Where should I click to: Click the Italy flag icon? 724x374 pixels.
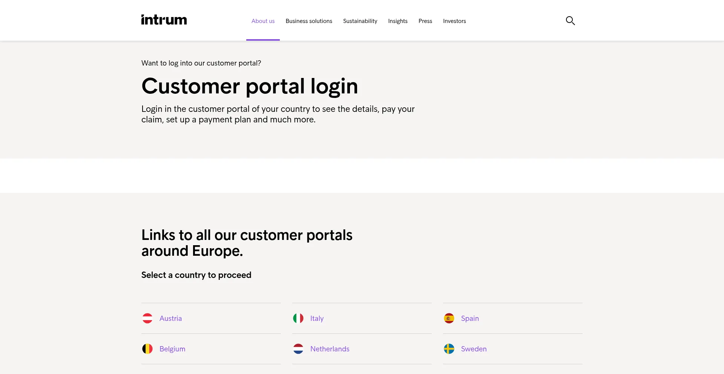(298, 318)
